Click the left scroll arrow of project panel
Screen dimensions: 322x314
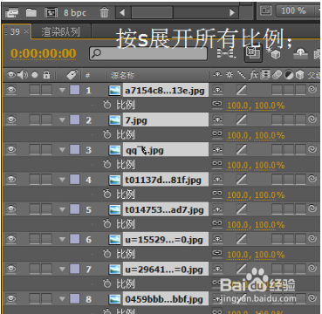(x=122, y=12)
